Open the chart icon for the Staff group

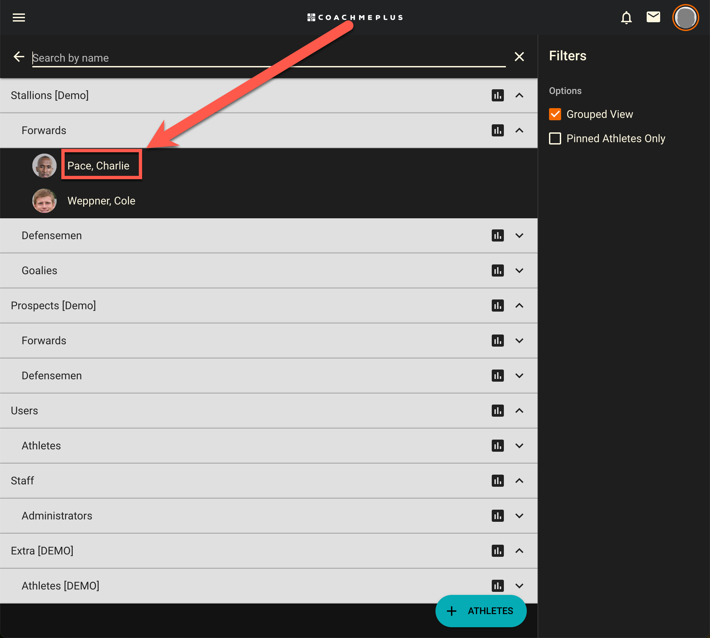point(497,481)
